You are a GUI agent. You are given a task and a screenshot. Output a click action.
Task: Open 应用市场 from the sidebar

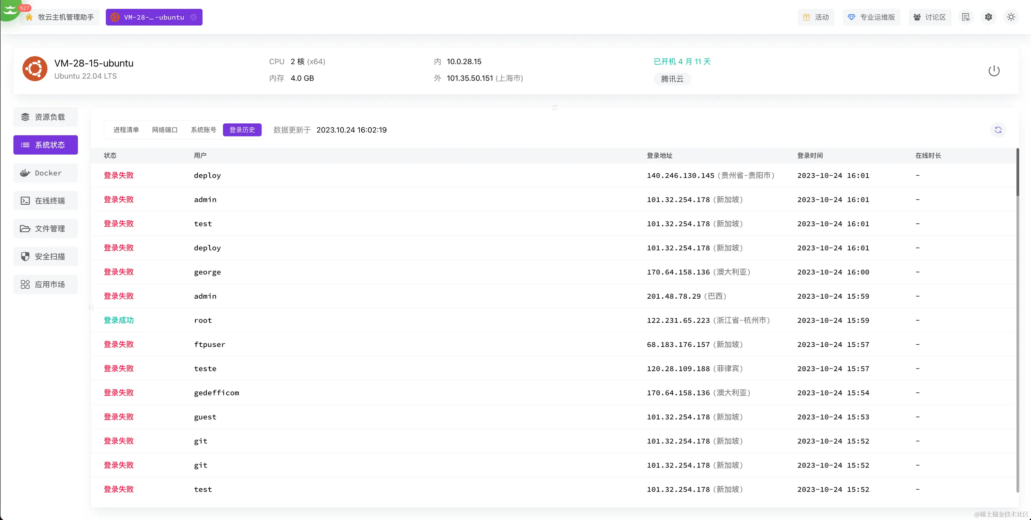46,285
